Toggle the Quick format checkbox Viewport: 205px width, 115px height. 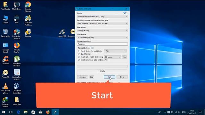click(x=79, y=54)
